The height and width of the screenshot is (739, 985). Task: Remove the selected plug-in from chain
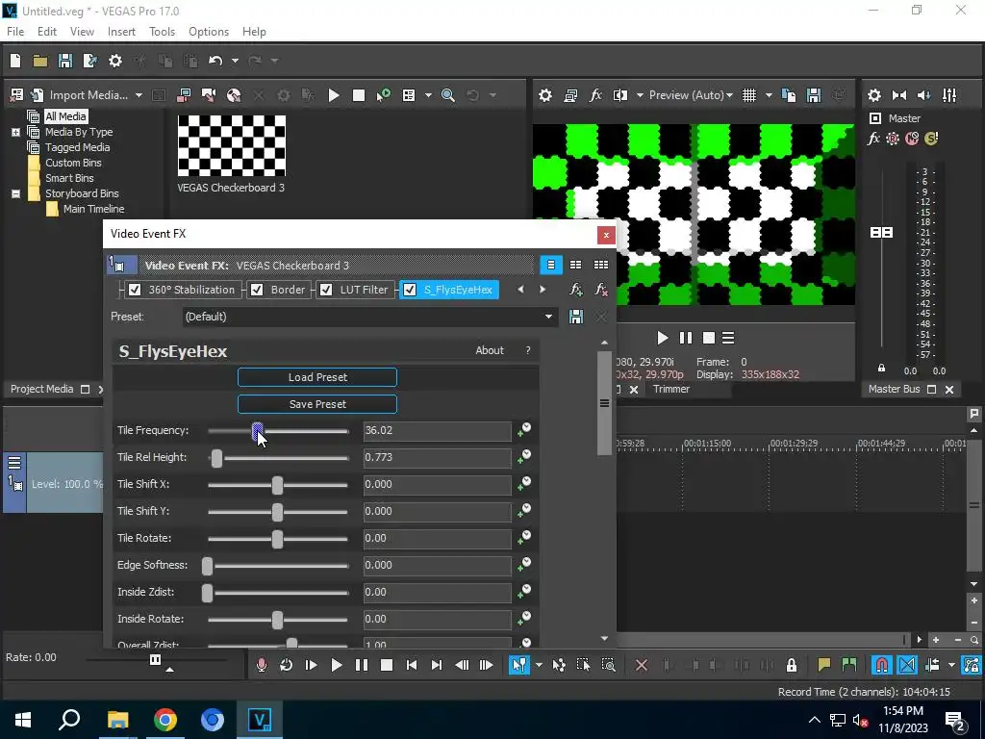(601, 290)
